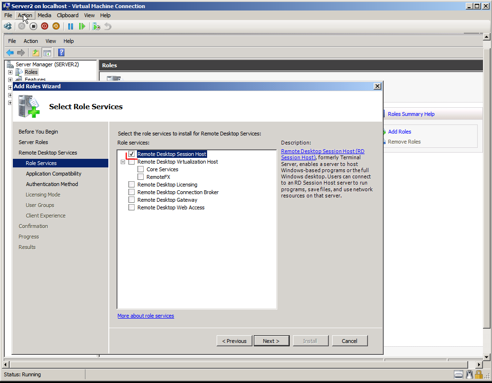The height and width of the screenshot is (383, 492).
Task: Click vertical scrollbar down arrow
Action: click(x=486, y=357)
